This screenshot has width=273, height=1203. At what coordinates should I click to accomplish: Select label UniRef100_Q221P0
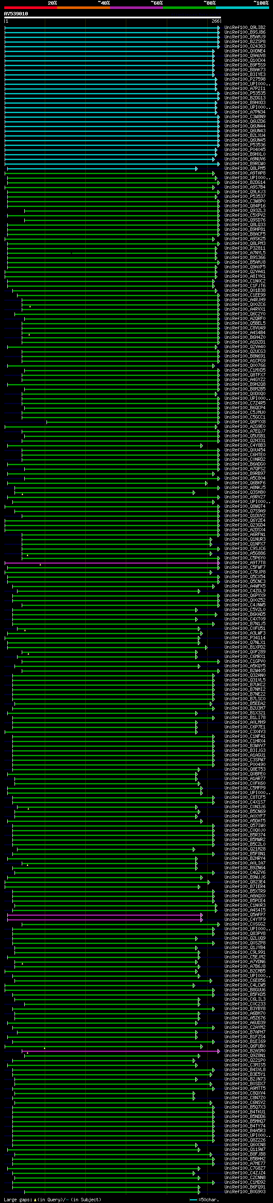click(x=245, y=1060)
